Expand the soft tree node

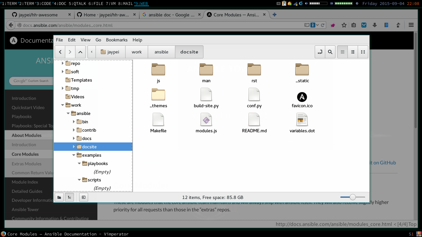click(x=63, y=72)
